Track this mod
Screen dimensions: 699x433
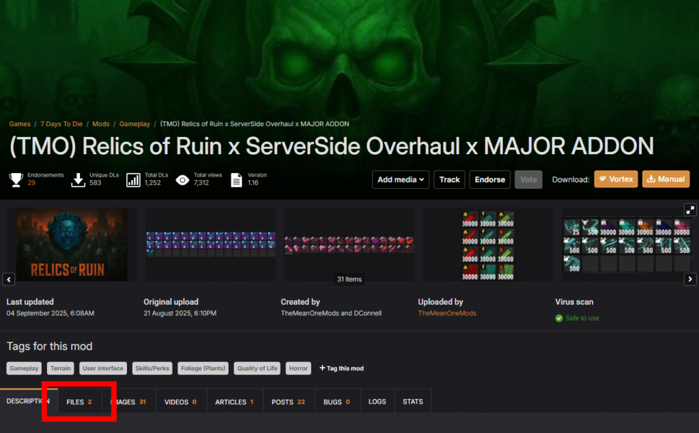pos(449,179)
